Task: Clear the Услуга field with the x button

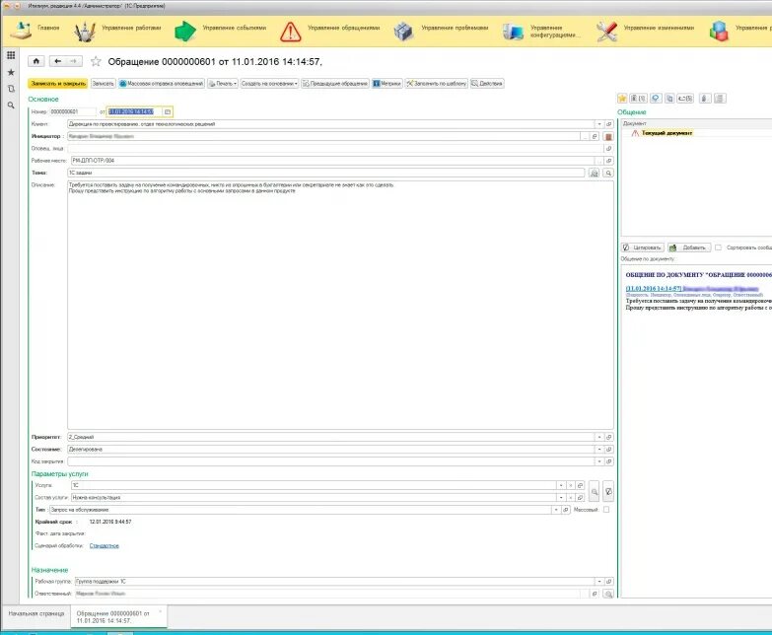Action: pos(570,485)
